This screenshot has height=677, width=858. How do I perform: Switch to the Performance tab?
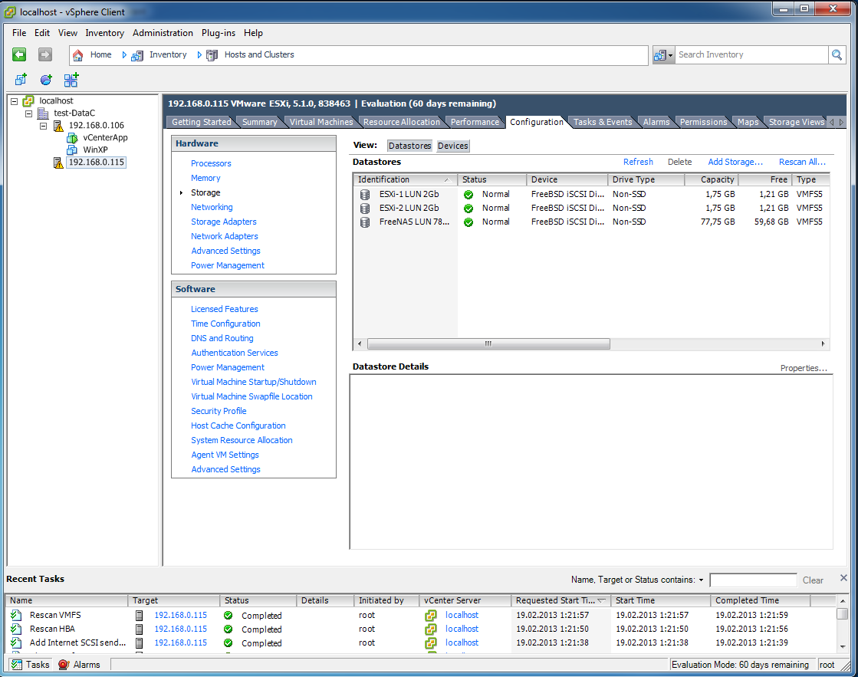pos(475,122)
